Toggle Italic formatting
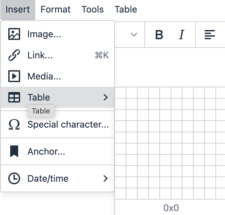 181,35
